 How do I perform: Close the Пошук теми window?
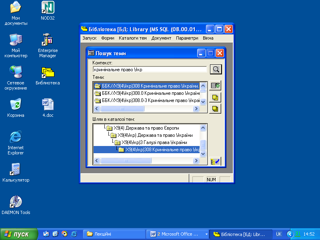pos(220,53)
